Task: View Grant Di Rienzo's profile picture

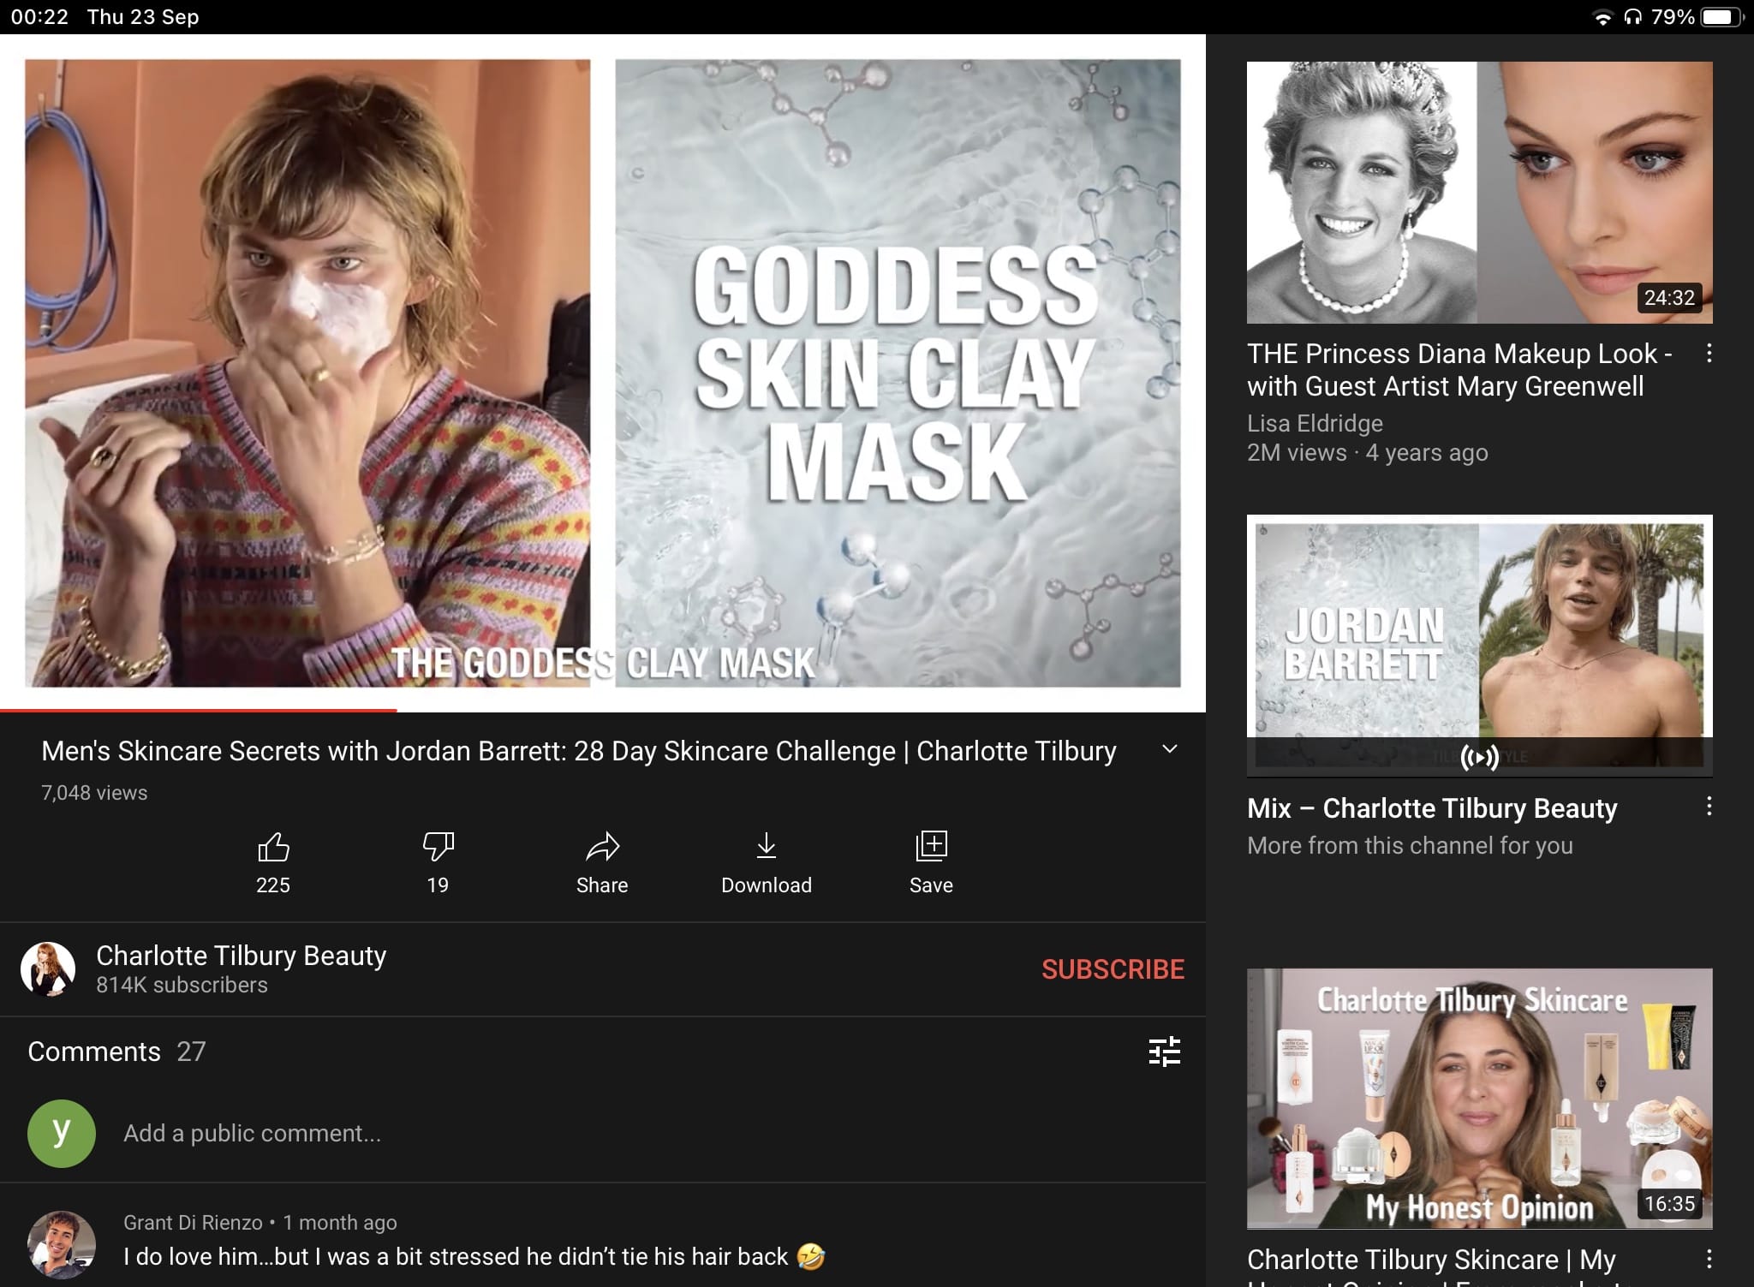Action: [61, 1244]
